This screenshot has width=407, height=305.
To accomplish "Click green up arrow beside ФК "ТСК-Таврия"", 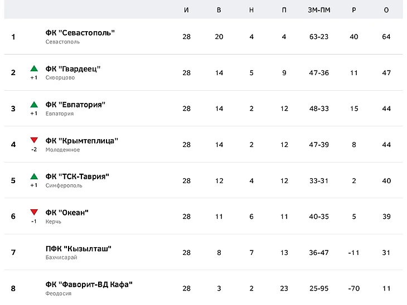I will coord(34,176).
